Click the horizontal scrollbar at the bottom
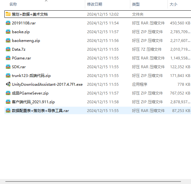This screenshot has height=184, width=191. [x=93, y=181]
